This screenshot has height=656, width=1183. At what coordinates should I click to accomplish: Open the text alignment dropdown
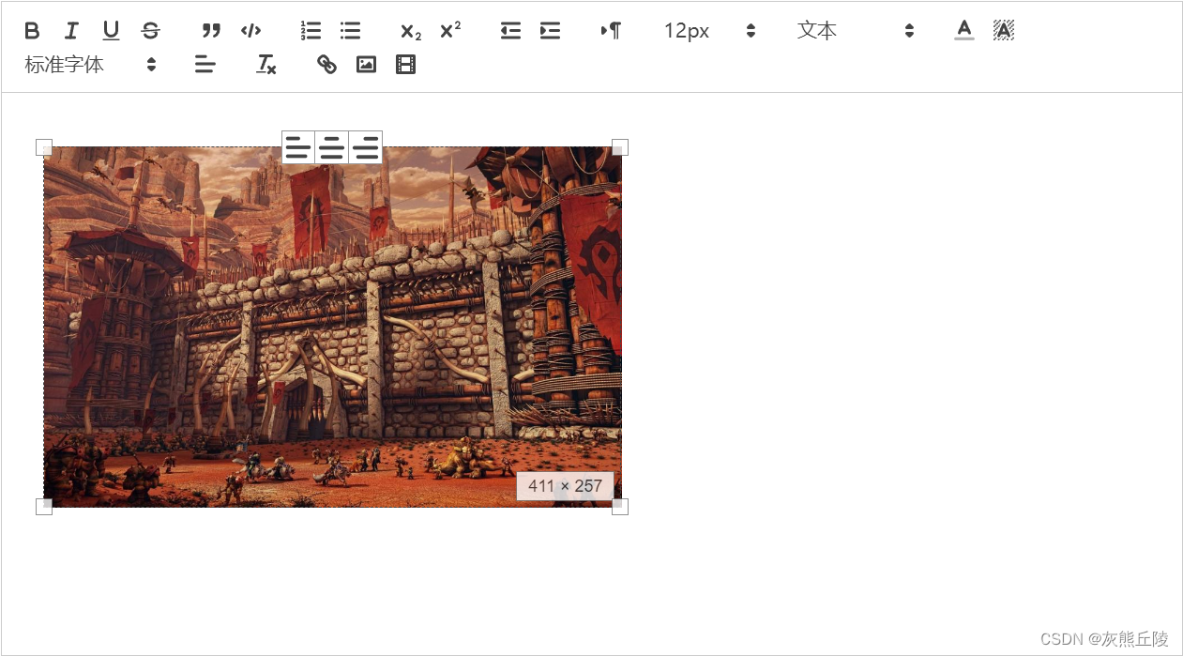point(205,65)
